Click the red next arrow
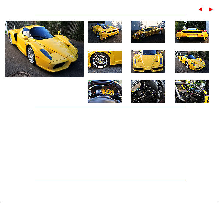This screenshot has width=219, height=203. click(x=211, y=10)
